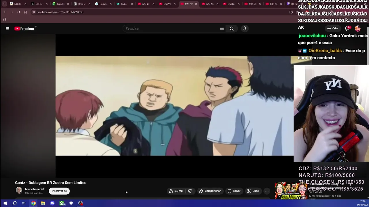369x207 pixels.
Task: Open Windows Security shield on taskbar
Action: click(71, 203)
